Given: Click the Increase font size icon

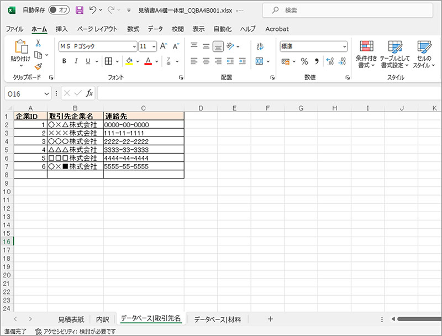Looking at the screenshot, I should [164, 46].
